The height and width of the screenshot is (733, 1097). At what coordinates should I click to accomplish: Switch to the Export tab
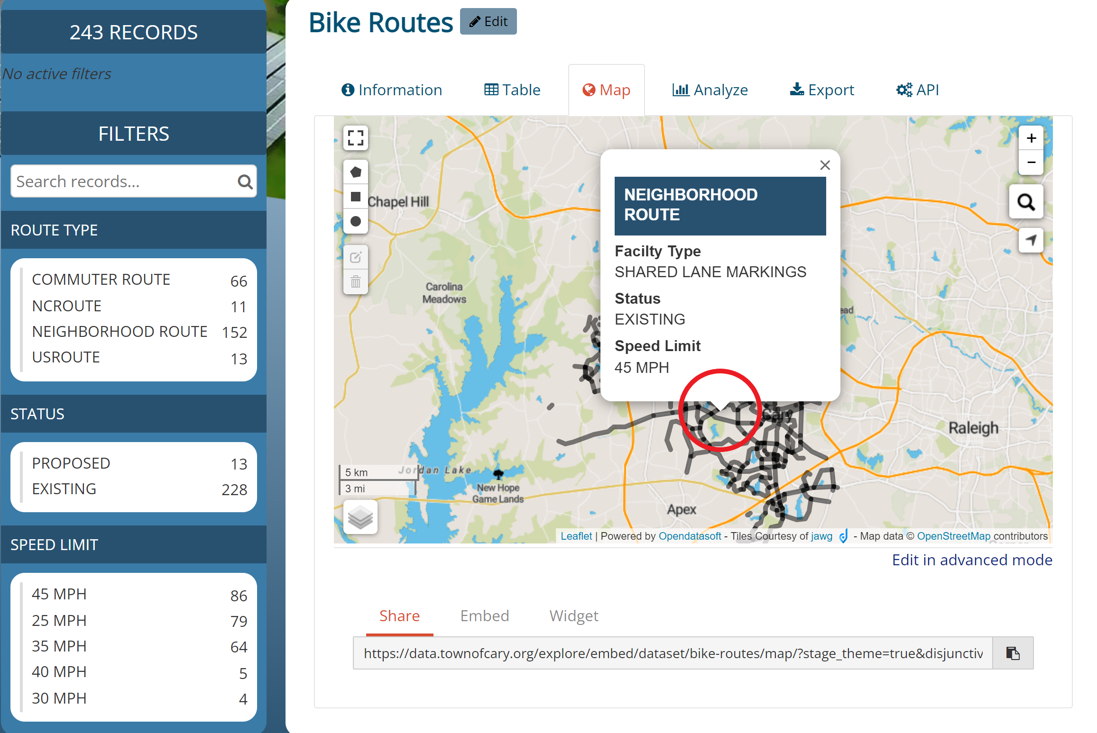[x=822, y=90]
